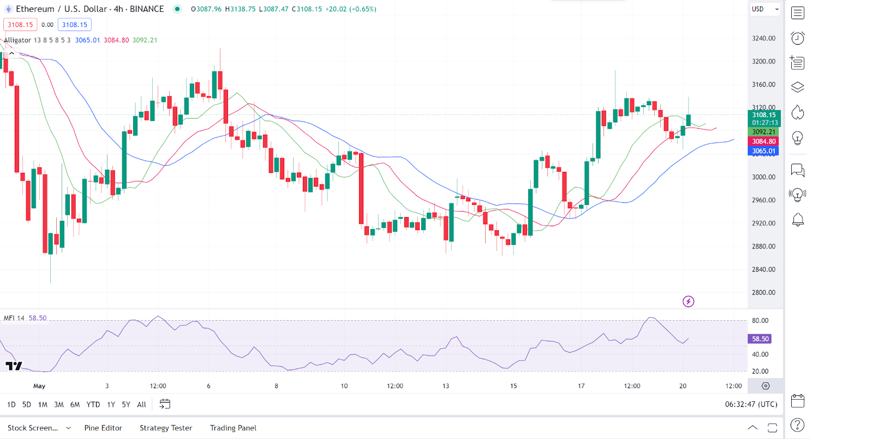Click the Alligator teeth value 3084.80 in legend
This screenshot has height=439, width=873.
pos(116,40)
